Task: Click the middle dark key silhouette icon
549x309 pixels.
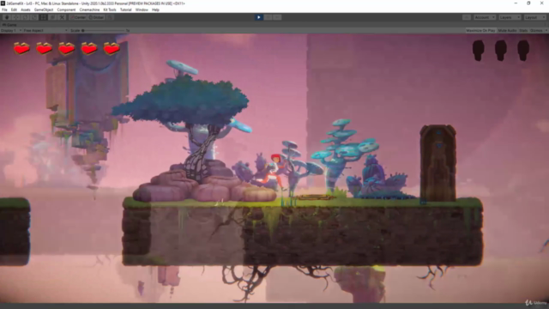Action: [501, 51]
